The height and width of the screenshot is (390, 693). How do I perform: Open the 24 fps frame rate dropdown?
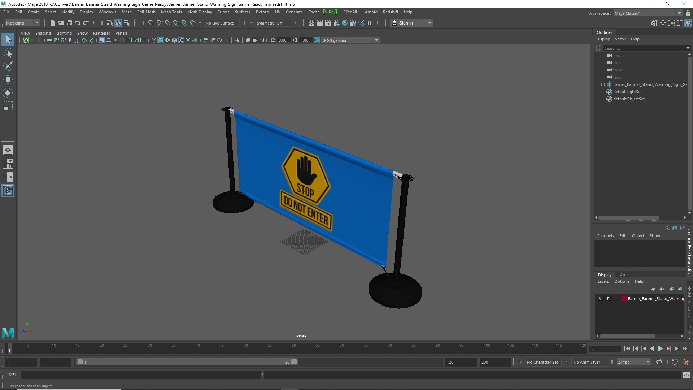(633, 362)
